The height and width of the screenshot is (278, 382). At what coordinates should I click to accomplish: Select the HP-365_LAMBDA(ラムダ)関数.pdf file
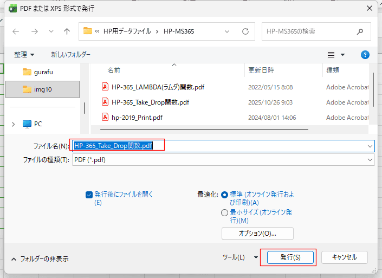pyautogui.click(x=157, y=87)
